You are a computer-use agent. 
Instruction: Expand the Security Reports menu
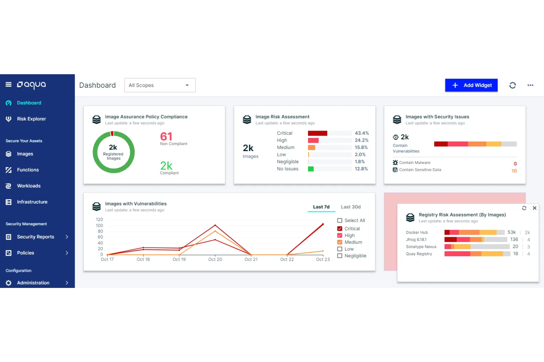36,237
